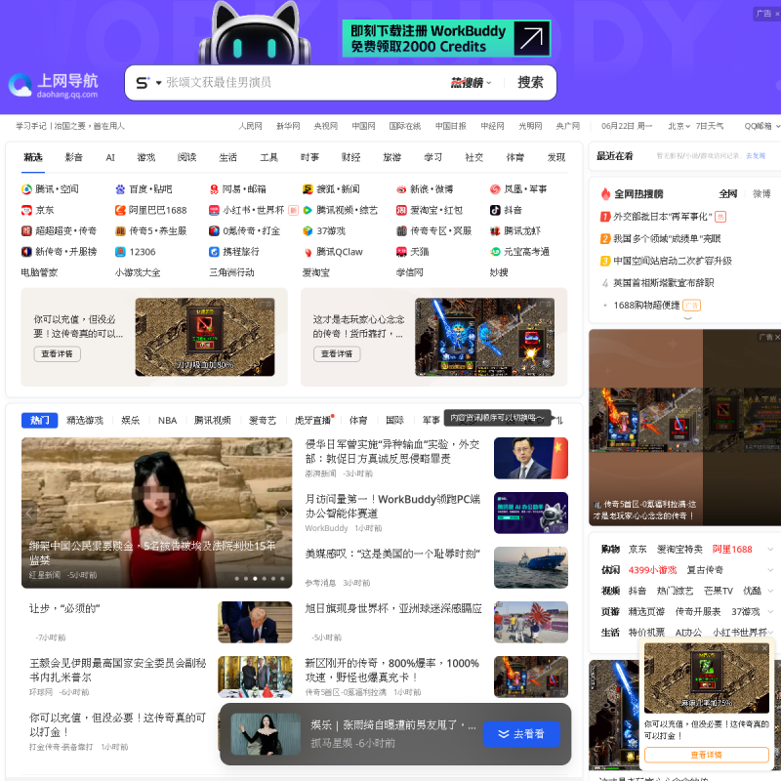This screenshot has width=781, height=781.
Task: Open the 7日天气 link
Action: (x=710, y=126)
